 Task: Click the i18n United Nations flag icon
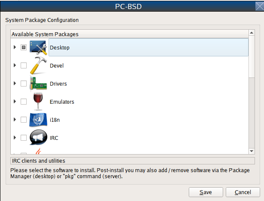tap(38, 120)
